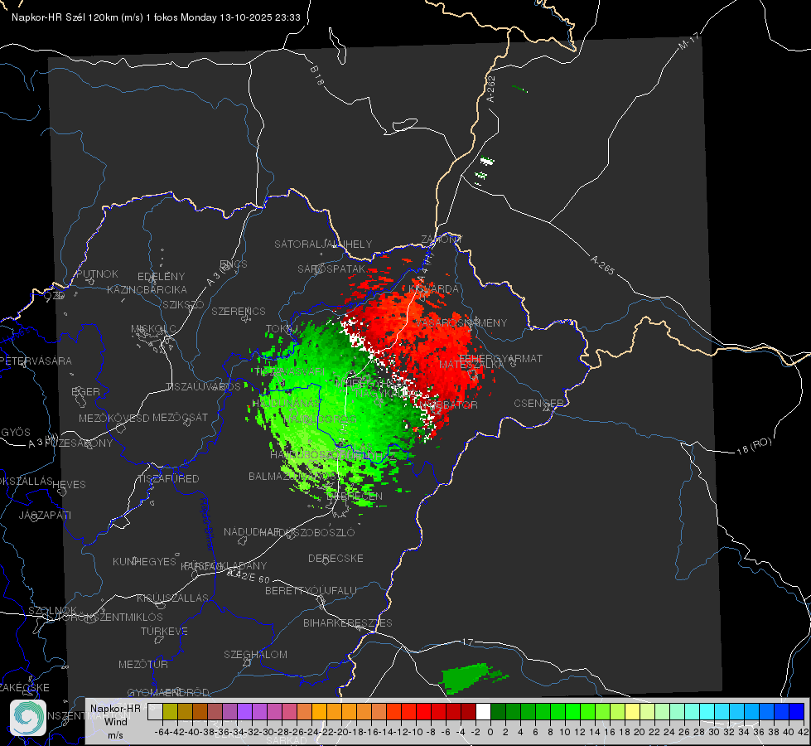
Task: Pick the yellow swatch between 18 and 20
Action: (633, 711)
